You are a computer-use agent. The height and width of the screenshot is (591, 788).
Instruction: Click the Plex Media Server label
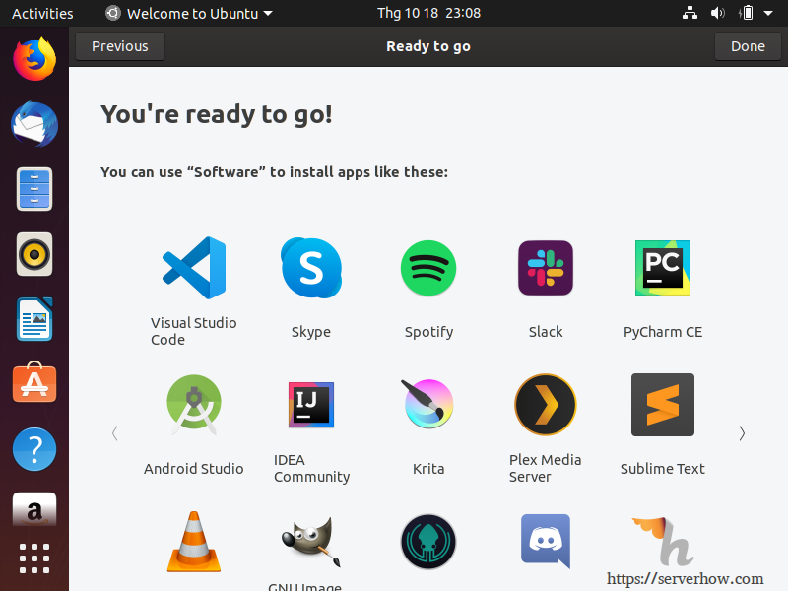pos(546,468)
